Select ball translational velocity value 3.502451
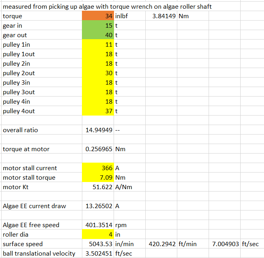The image size is (264, 258). tap(98, 254)
